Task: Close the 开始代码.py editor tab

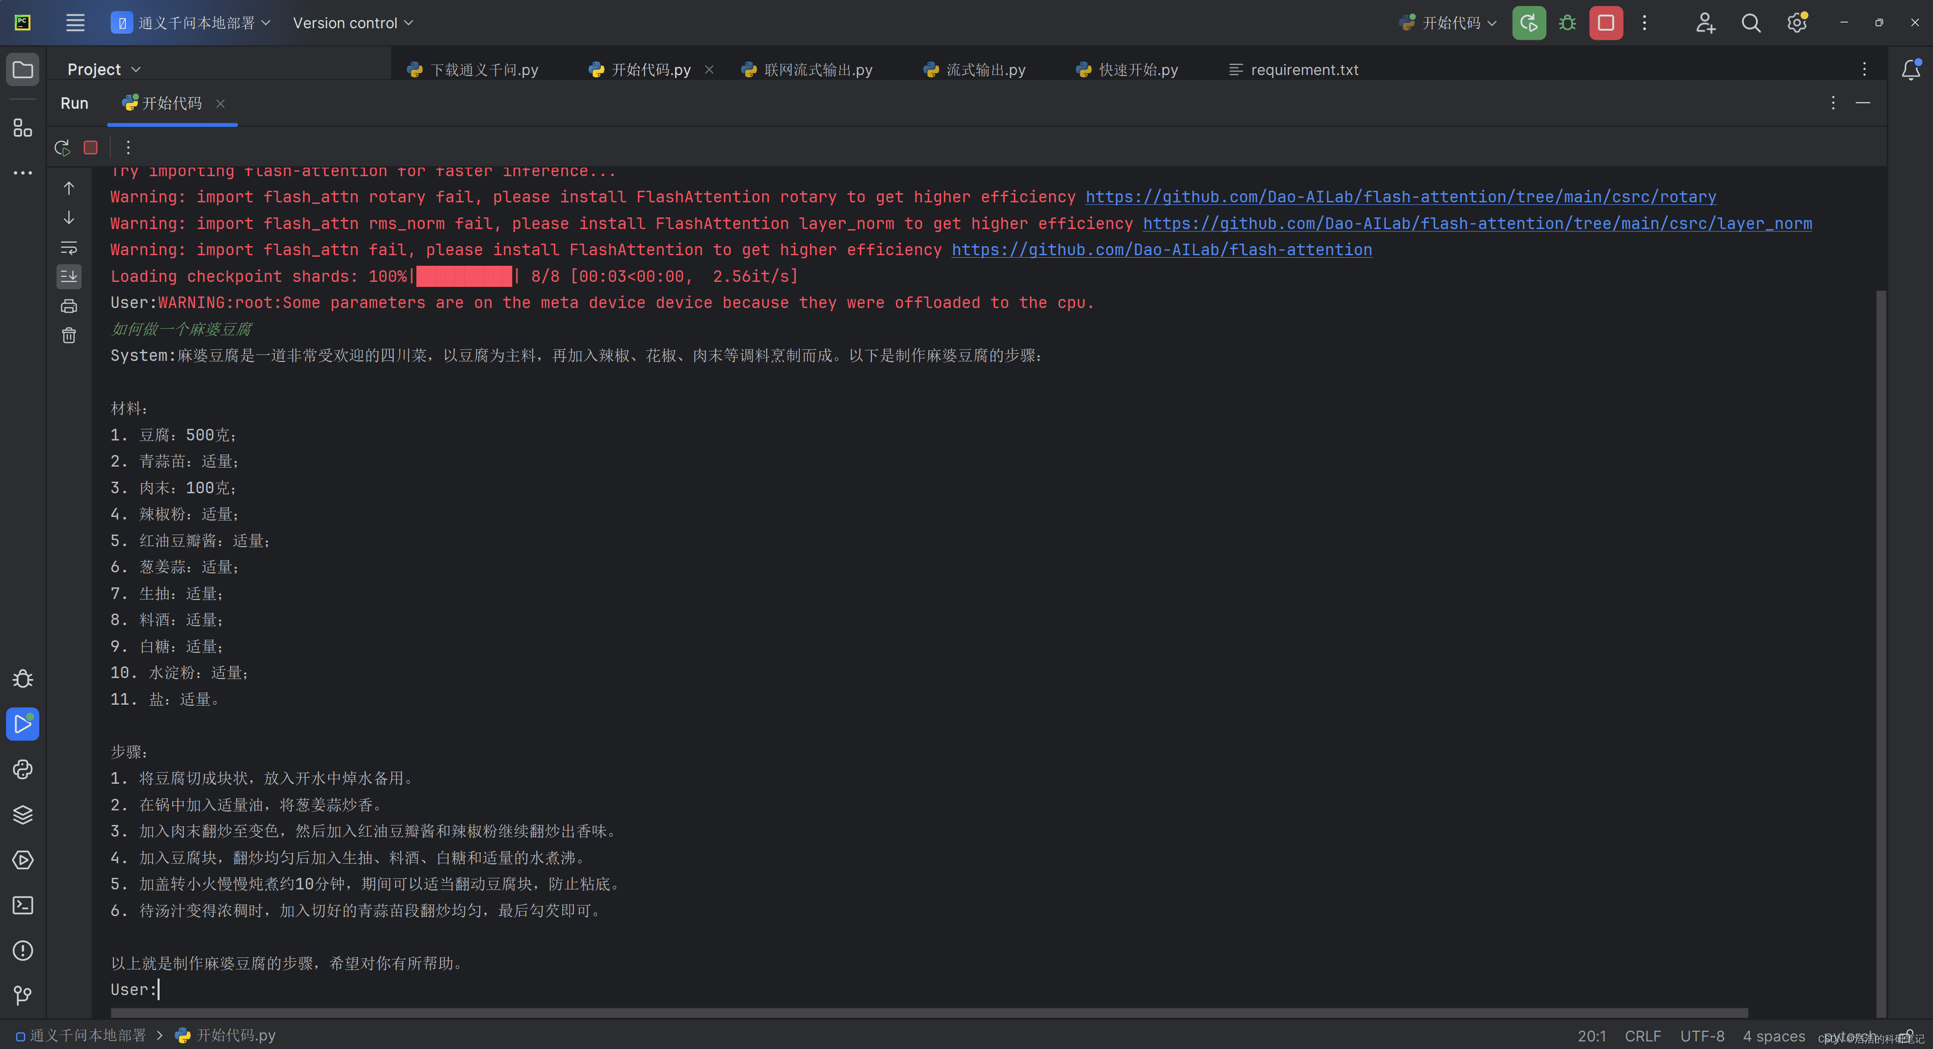Action: 709,70
